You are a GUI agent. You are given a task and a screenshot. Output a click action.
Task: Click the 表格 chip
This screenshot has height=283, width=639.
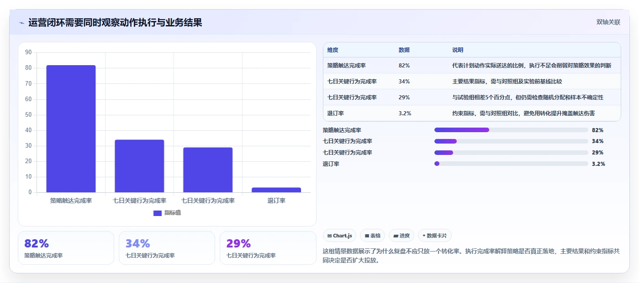click(372, 236)
